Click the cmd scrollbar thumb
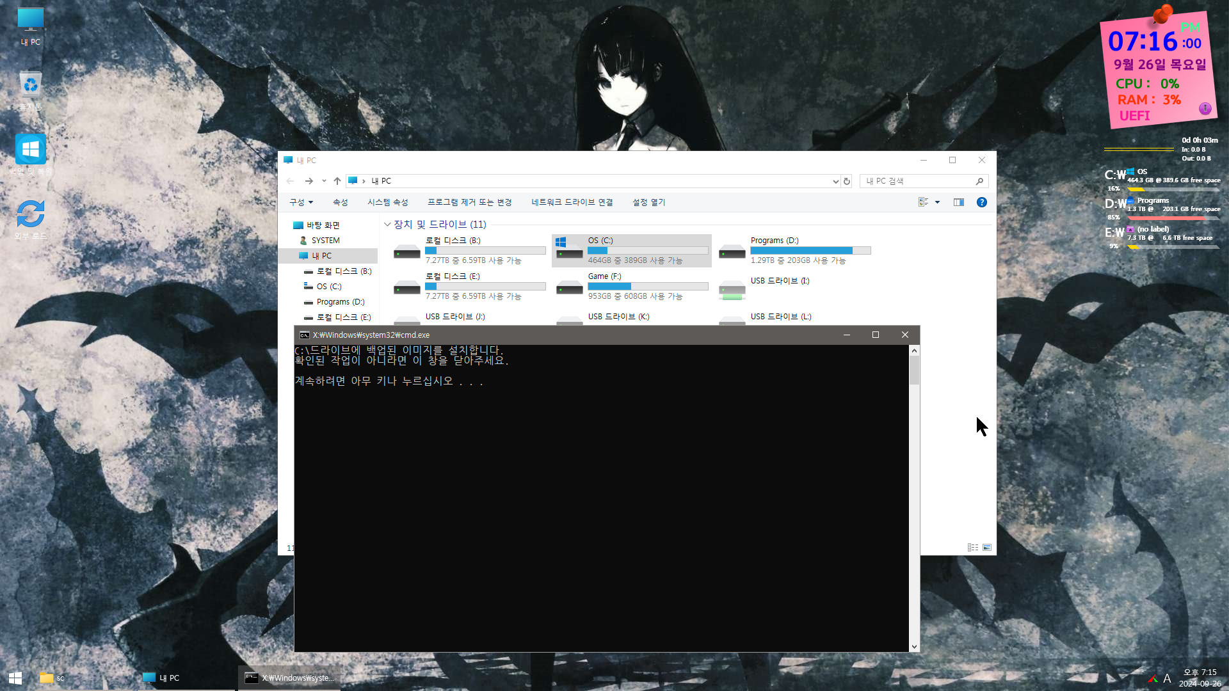This screenshot has width=1229, height=691. pos(914,370)
